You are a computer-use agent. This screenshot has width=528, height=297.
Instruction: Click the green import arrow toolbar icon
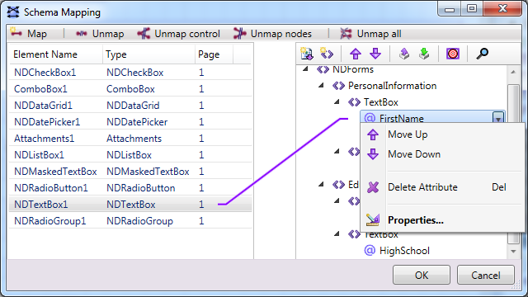click(424, 54)
